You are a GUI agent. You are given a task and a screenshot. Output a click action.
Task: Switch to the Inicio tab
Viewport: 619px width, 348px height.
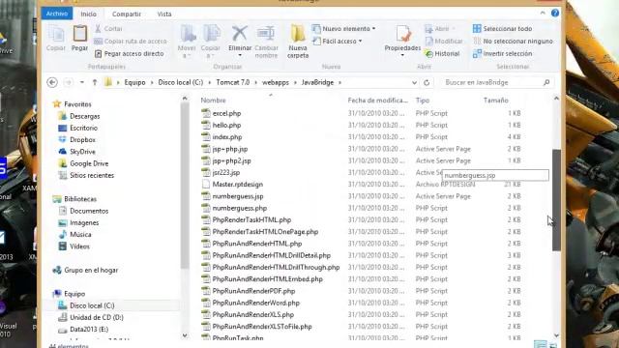pyautogui.click(x=88, y=14)
